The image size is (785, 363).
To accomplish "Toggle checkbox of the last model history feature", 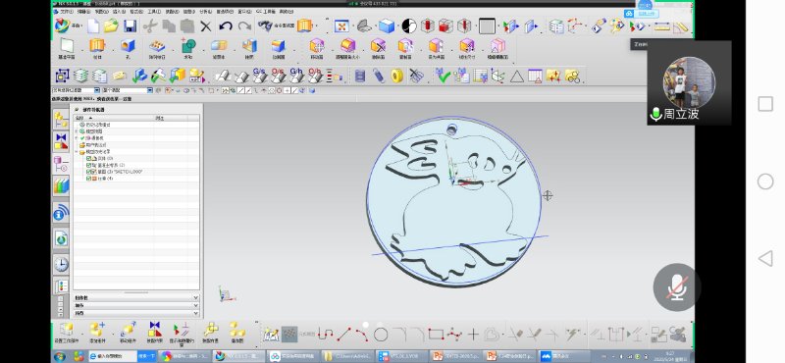I will (88, 179).
